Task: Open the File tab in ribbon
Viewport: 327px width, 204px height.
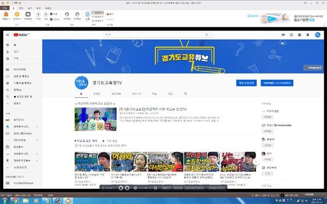Action: [x=4, y=8]
